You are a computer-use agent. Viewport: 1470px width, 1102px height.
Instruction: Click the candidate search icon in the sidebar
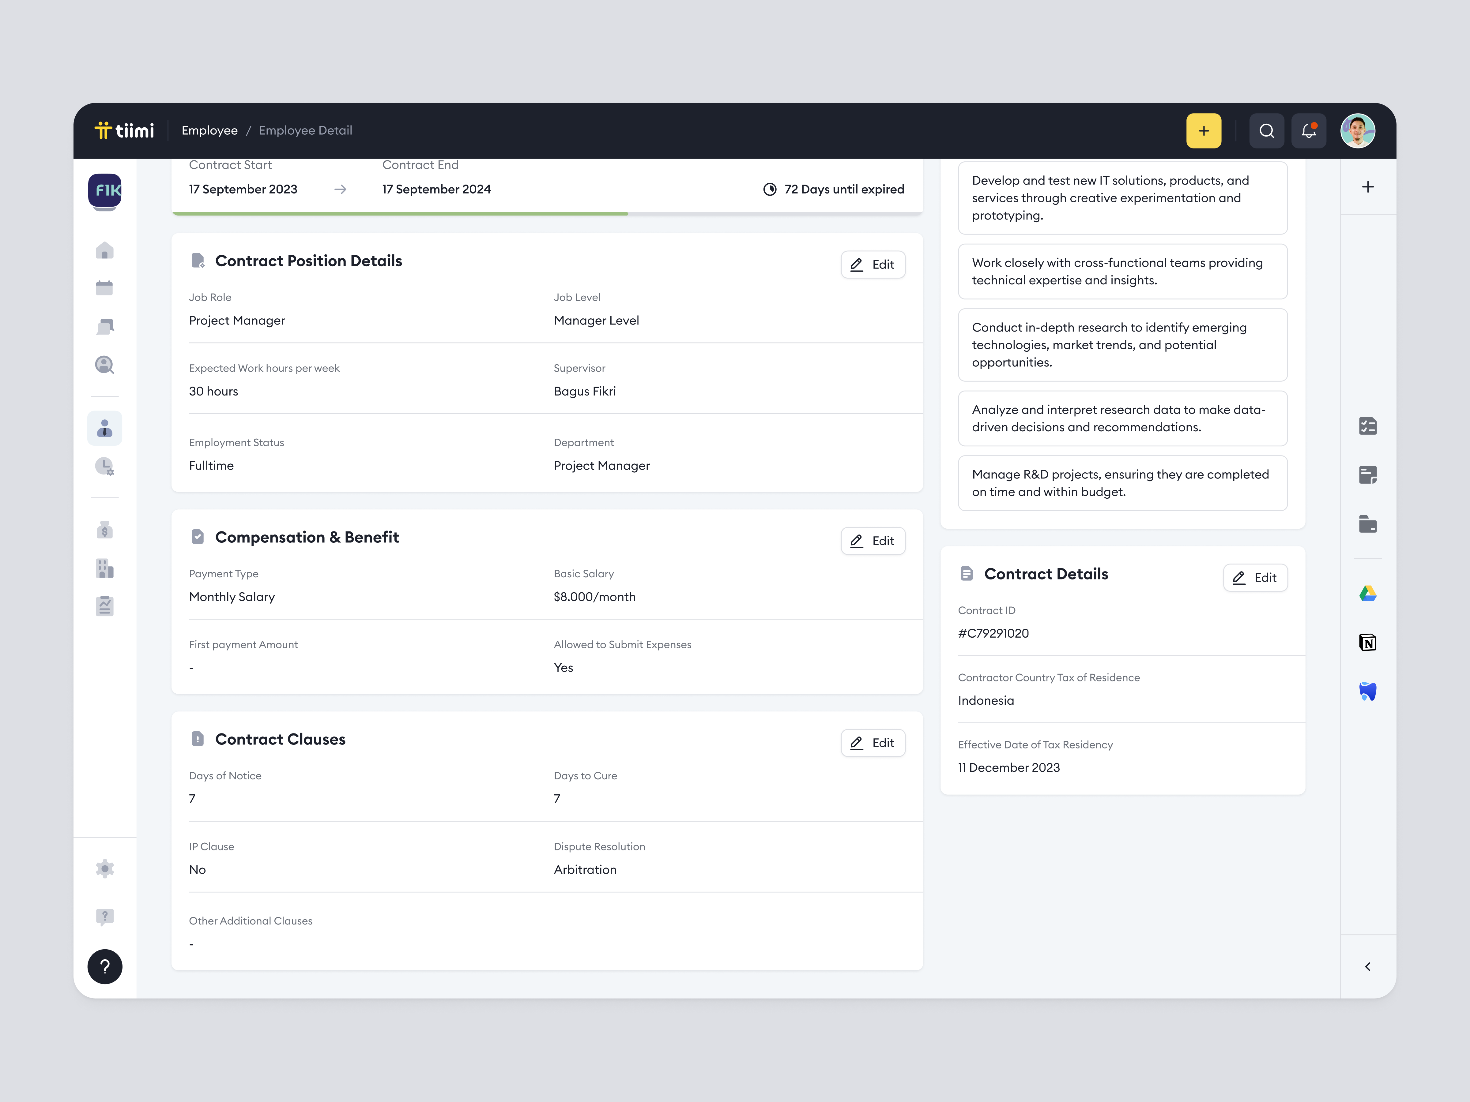click(105, 364)
